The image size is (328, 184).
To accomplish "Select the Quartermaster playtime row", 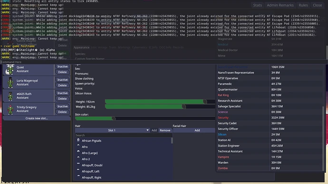I will pos(270,90).
